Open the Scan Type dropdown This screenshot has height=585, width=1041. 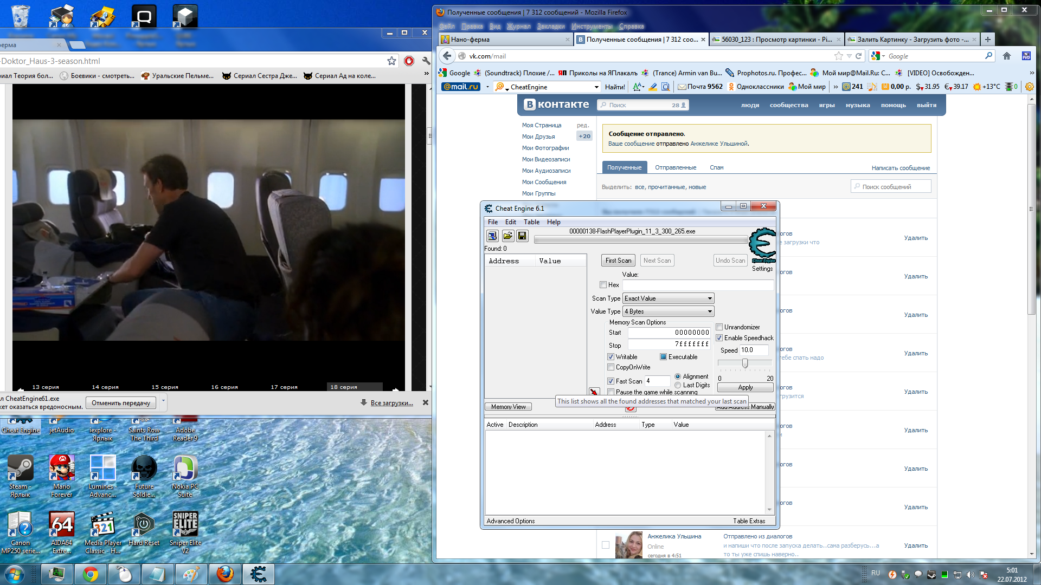668,298
